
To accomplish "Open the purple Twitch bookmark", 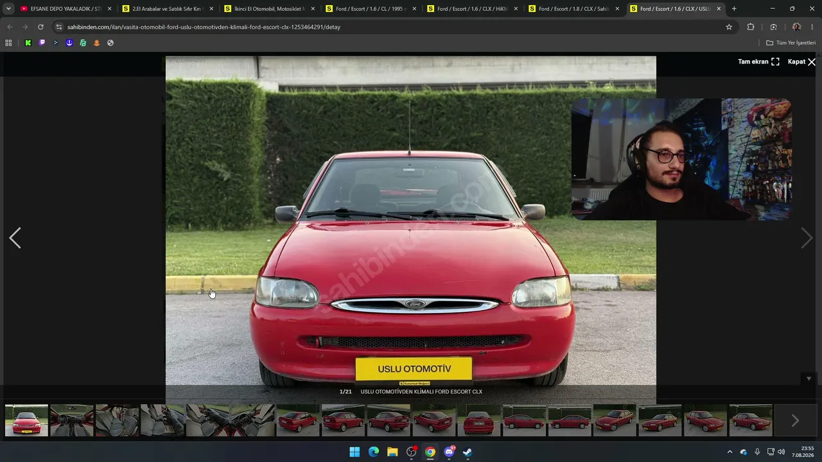I will click(42, 43).
